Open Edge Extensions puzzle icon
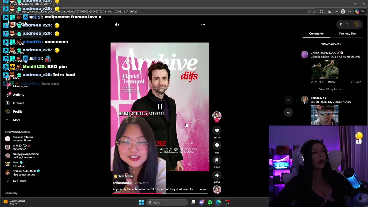 coord(321,11)
